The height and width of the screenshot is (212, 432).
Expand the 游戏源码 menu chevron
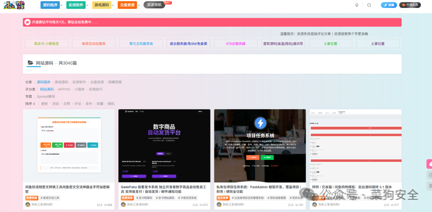113,5
